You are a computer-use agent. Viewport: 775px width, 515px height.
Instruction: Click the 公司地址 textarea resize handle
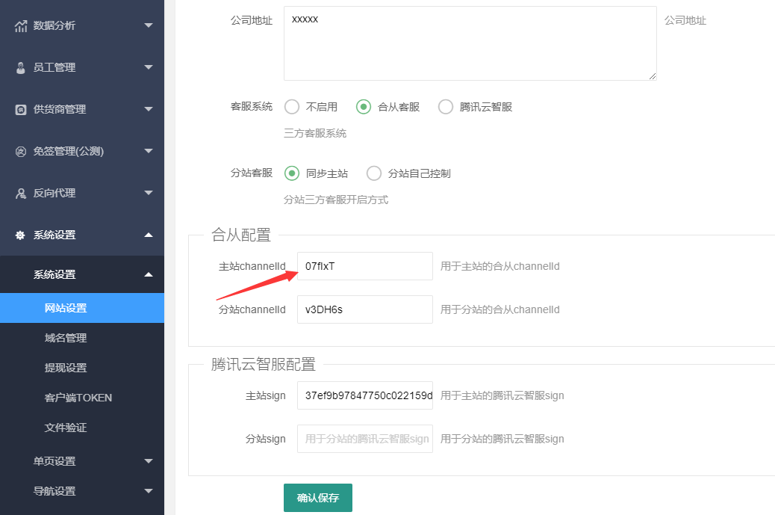[653, 75]
